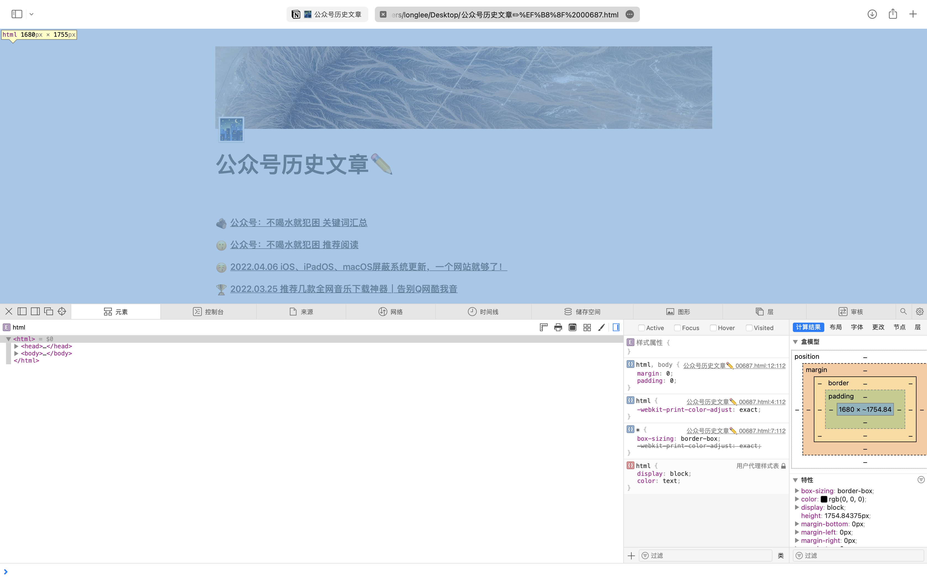Toggle print media styles icon
The image size is (927, 579).
[x=558, y=327]
